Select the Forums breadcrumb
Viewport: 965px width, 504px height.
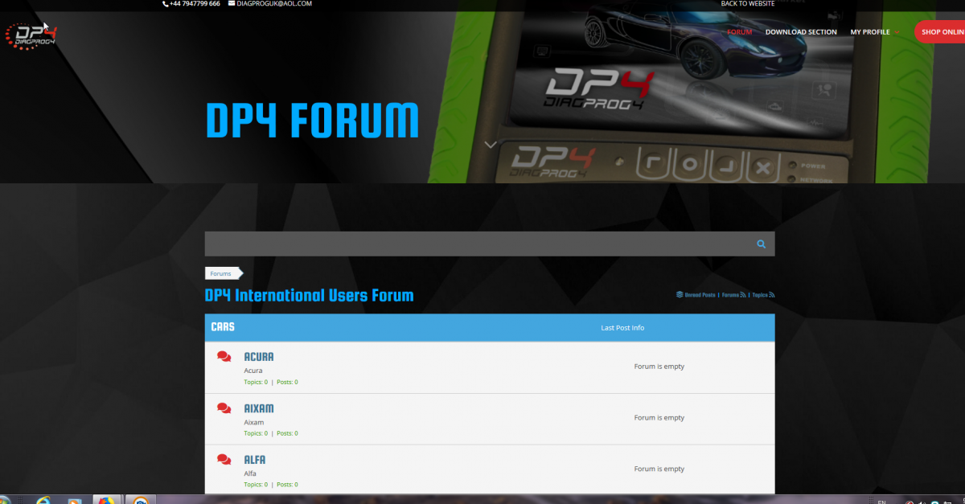point(220,273)
